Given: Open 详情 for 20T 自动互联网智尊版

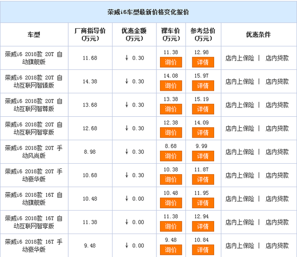Looking at the screenshot, I should click(203, 109).
